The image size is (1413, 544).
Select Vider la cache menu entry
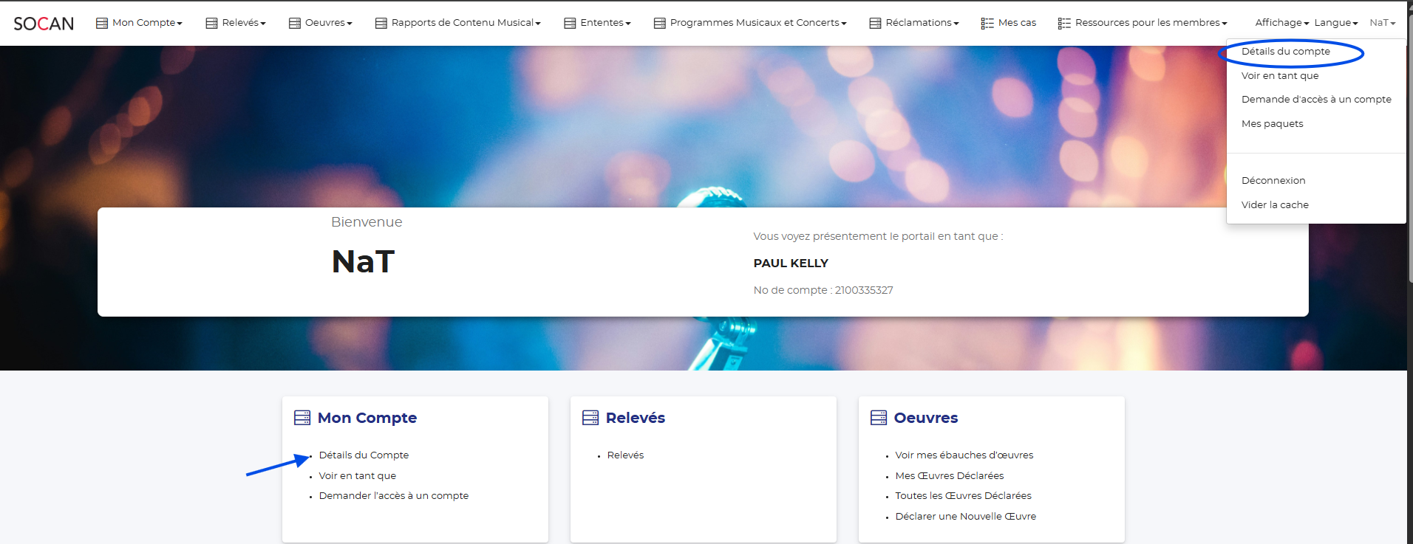coord(1275,205)
